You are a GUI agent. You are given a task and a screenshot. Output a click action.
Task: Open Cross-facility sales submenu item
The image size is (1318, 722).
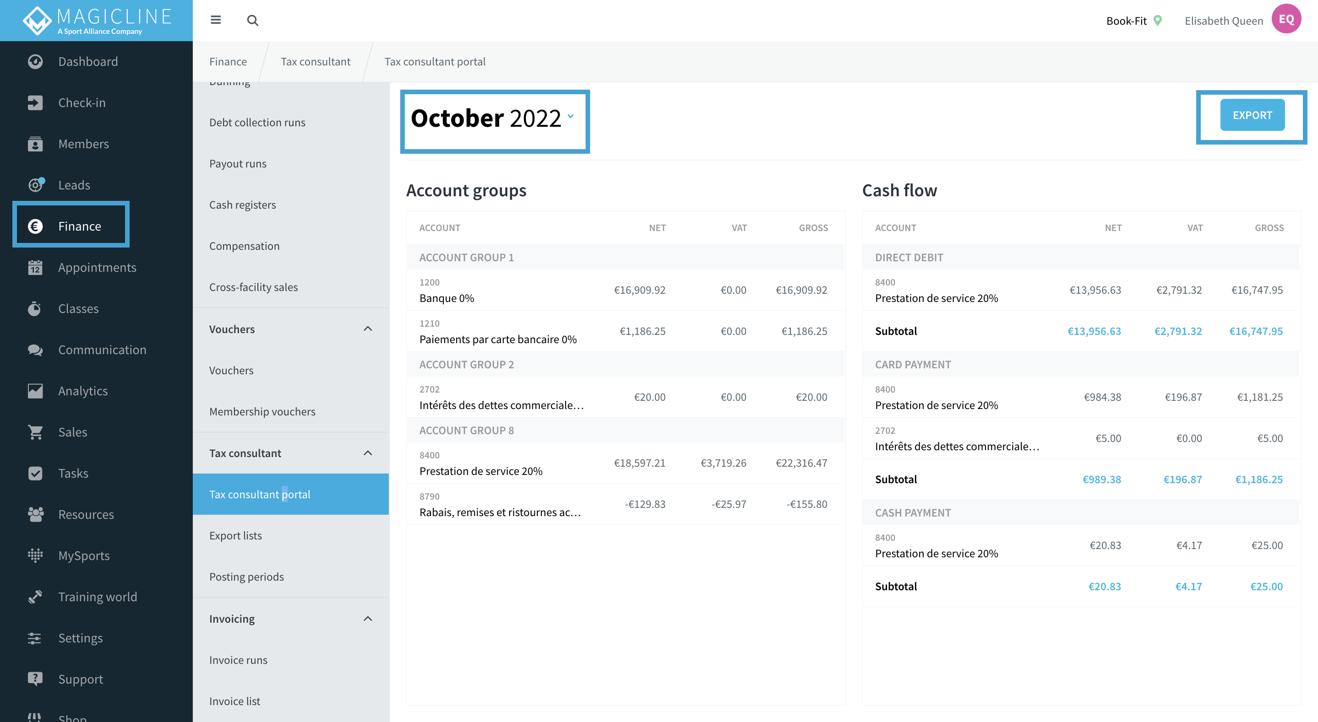291,287
